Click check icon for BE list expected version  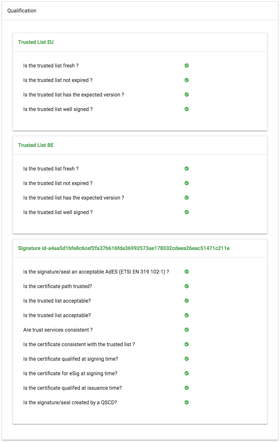coord(187,197)
